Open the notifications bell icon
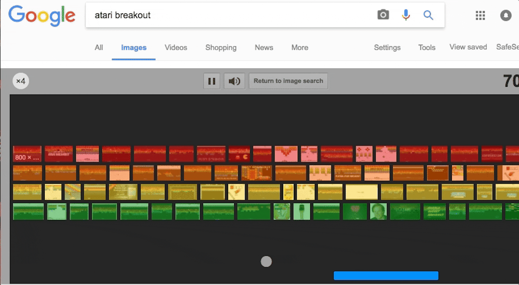519x285 pixels. [x=506, y=15]
